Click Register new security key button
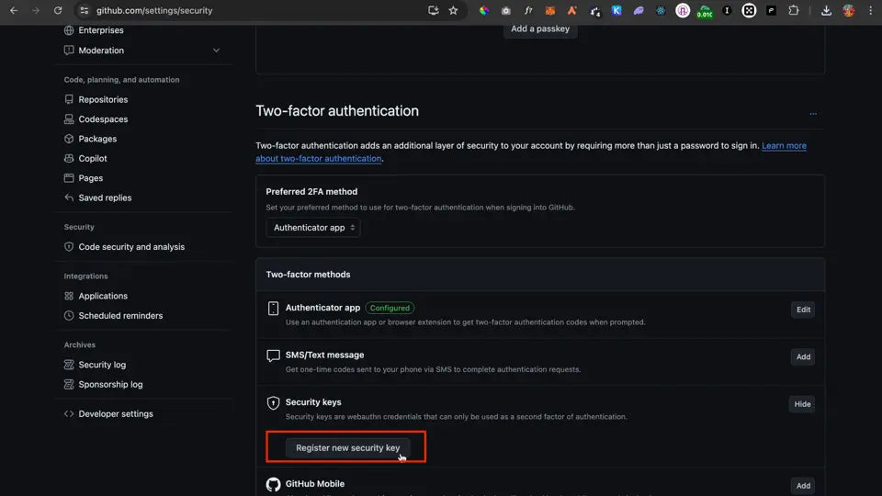Viewport: 882px width, 496px height. point(347,447)
